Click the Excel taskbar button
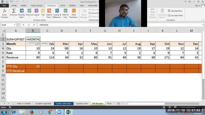This screenshot has width=205, height=115. pos(69,112)
